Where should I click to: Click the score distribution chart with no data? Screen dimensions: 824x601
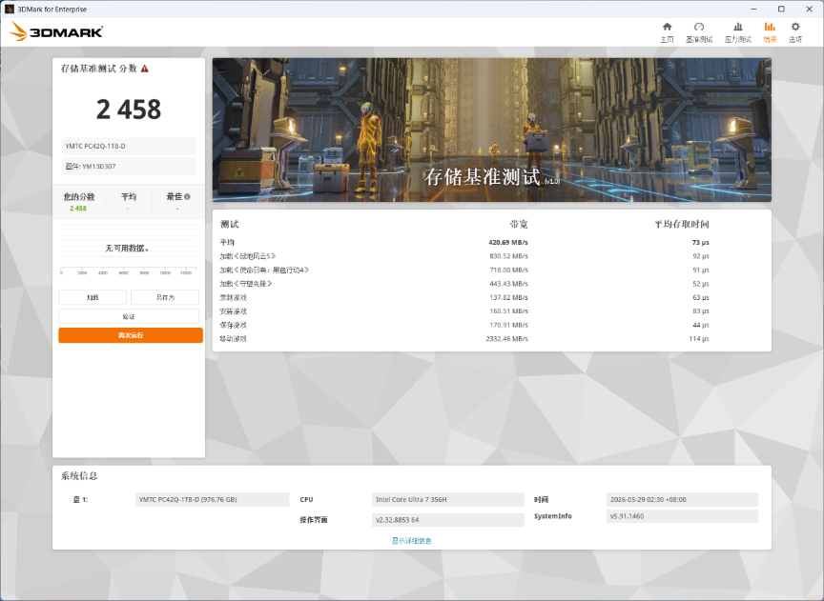129,249
